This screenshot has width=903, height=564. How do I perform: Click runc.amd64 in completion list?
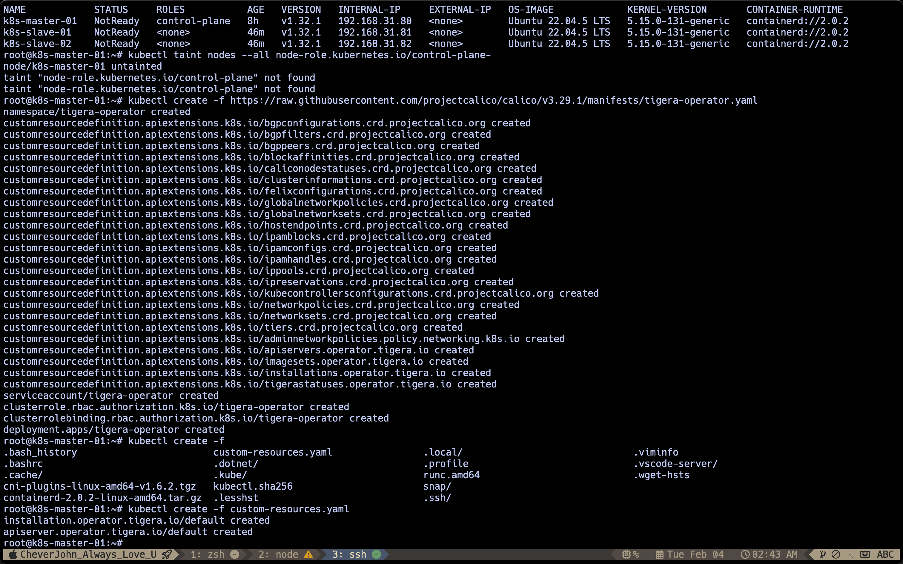coord(451,475)
